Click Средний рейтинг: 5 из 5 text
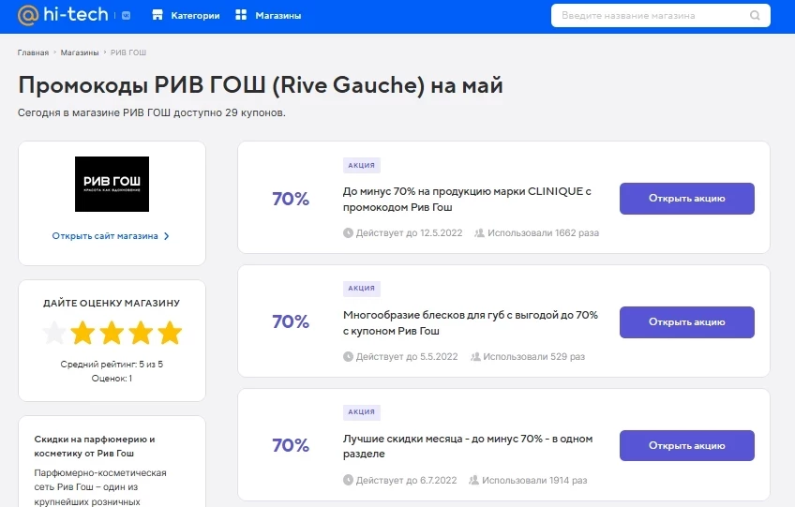 click(112, 364)
